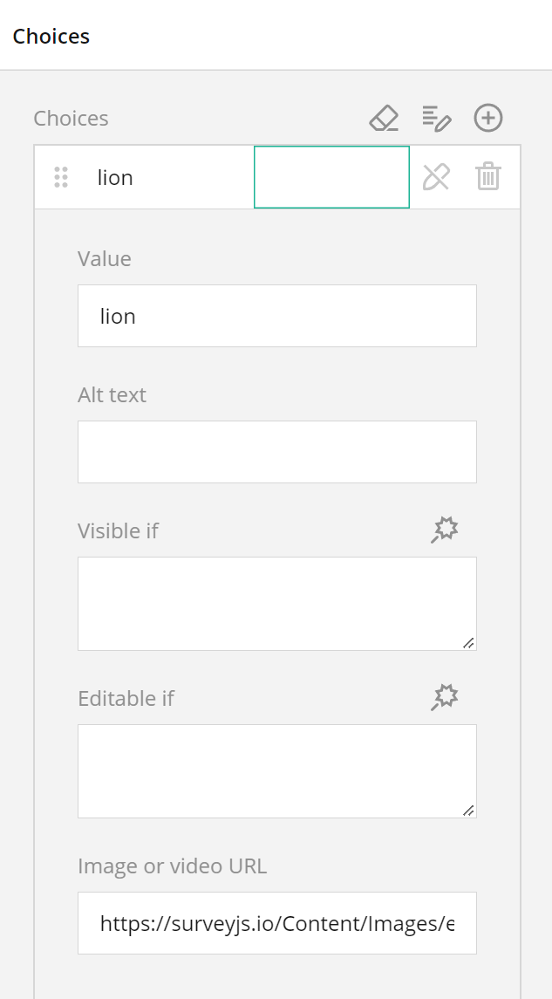Focus the Value field containing lion
552x999 pixels.
(276, 316)
